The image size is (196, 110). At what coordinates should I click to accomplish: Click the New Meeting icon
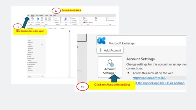coord(38,19)
